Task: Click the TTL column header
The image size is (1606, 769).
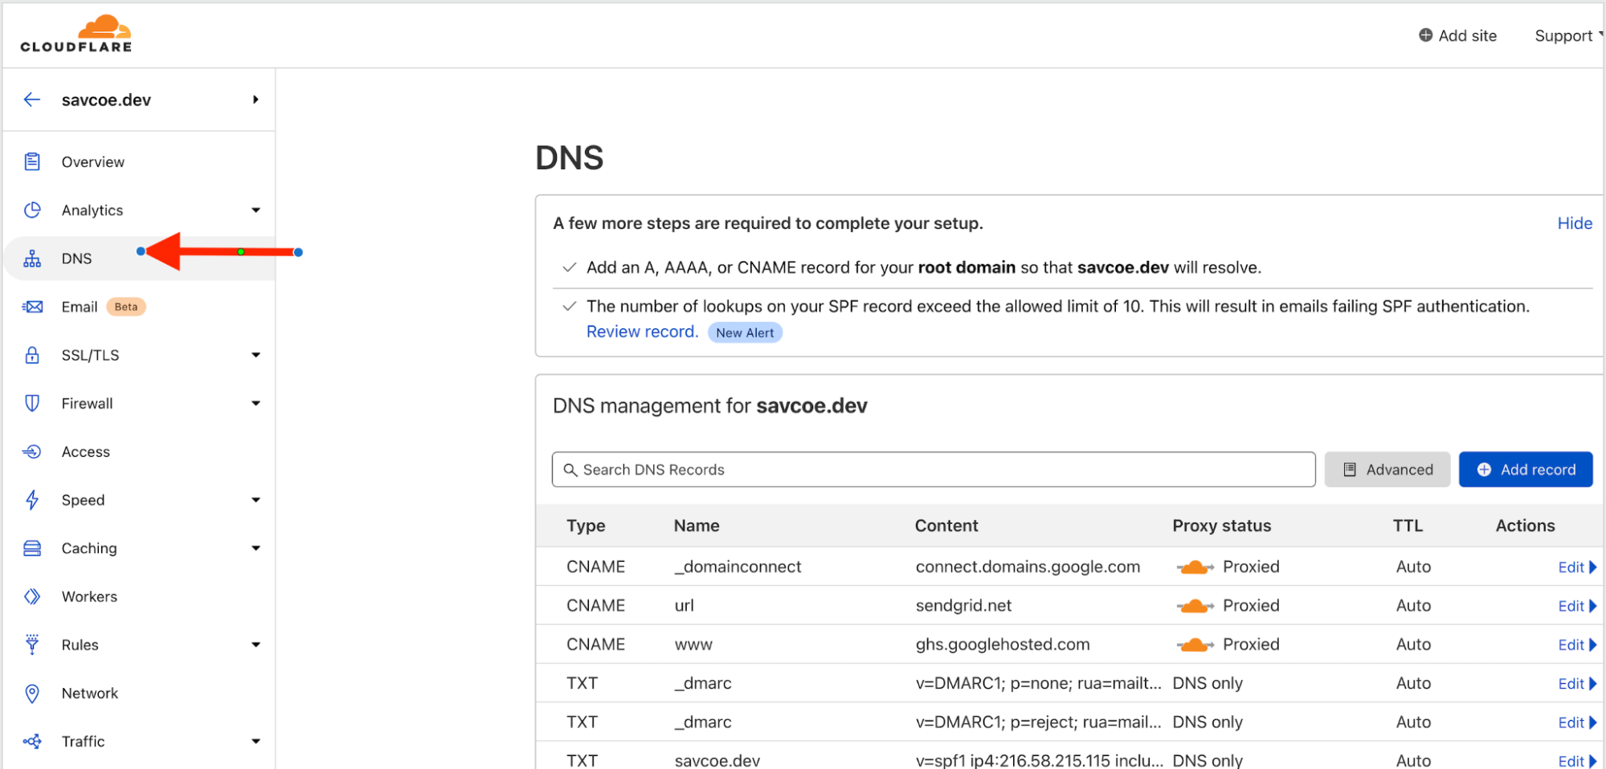Action: pyautogui.click(x=1408, y=526)
